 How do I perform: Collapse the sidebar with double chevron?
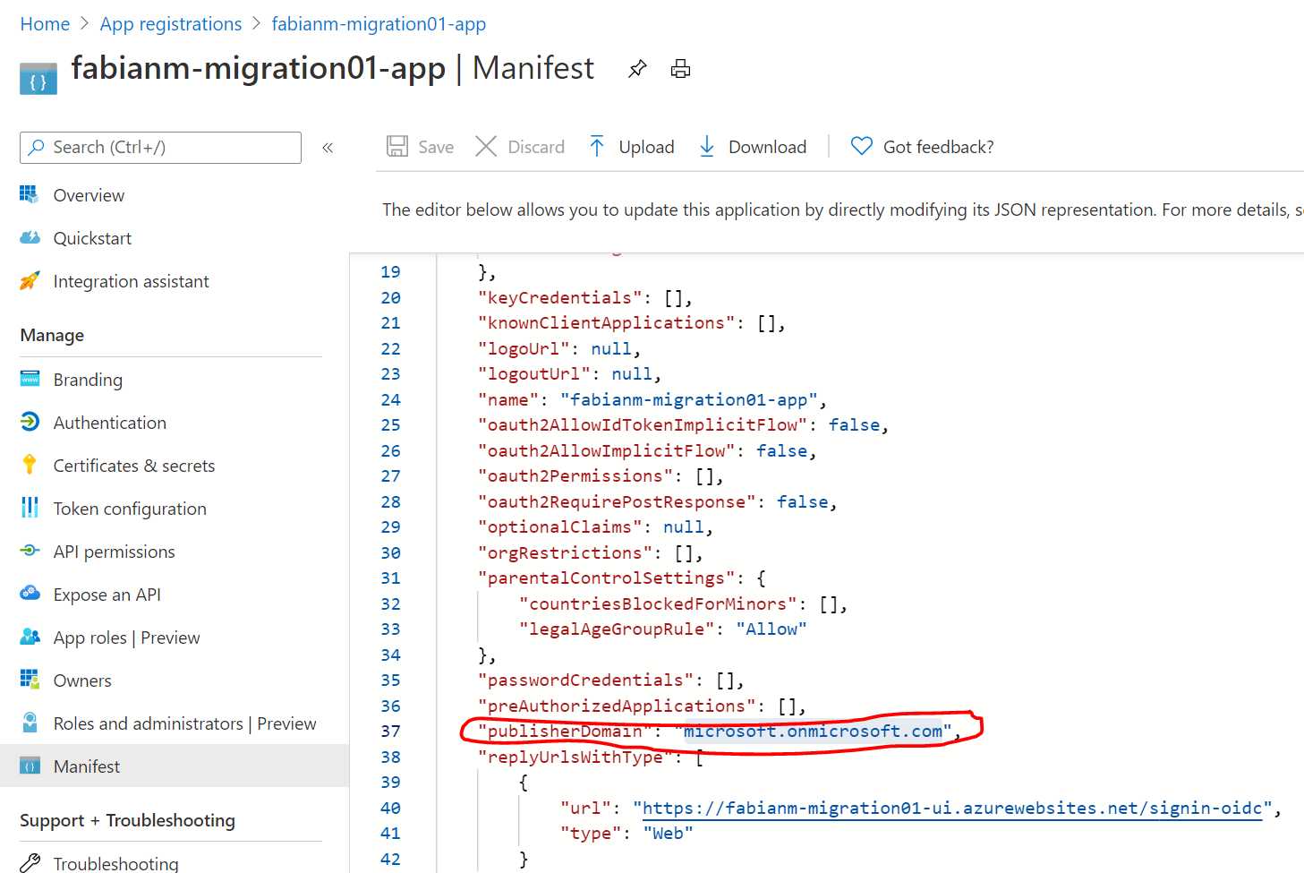[x=328, y=148]
